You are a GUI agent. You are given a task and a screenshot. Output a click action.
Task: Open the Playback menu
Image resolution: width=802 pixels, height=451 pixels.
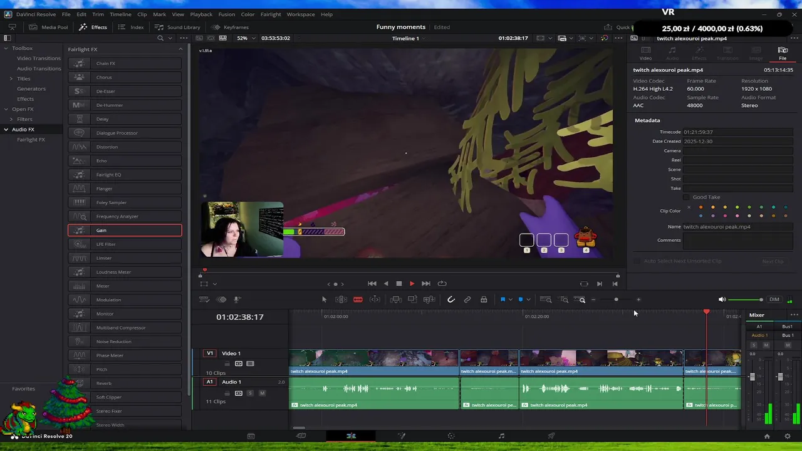tap(201, 14)
